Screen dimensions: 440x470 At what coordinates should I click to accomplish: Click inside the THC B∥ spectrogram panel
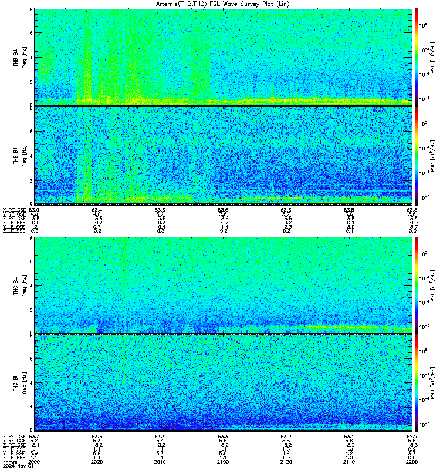[x=223, y=382]
